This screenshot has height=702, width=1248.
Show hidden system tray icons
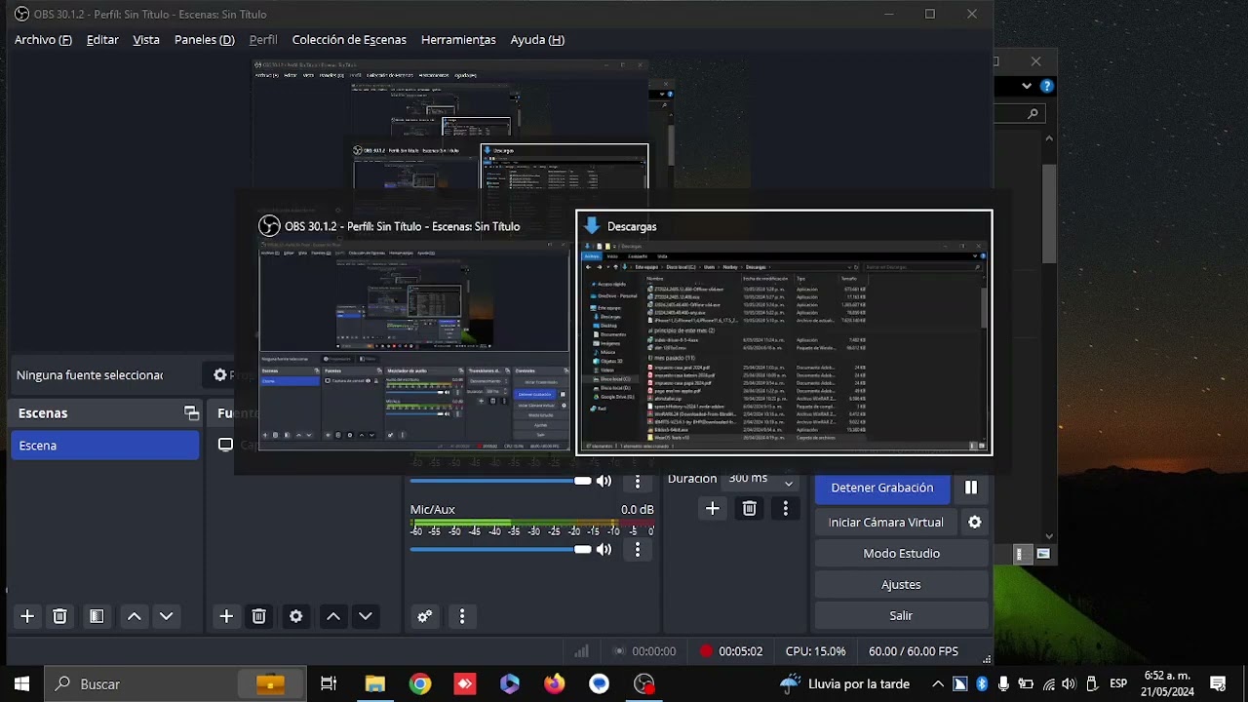(938, 684)
